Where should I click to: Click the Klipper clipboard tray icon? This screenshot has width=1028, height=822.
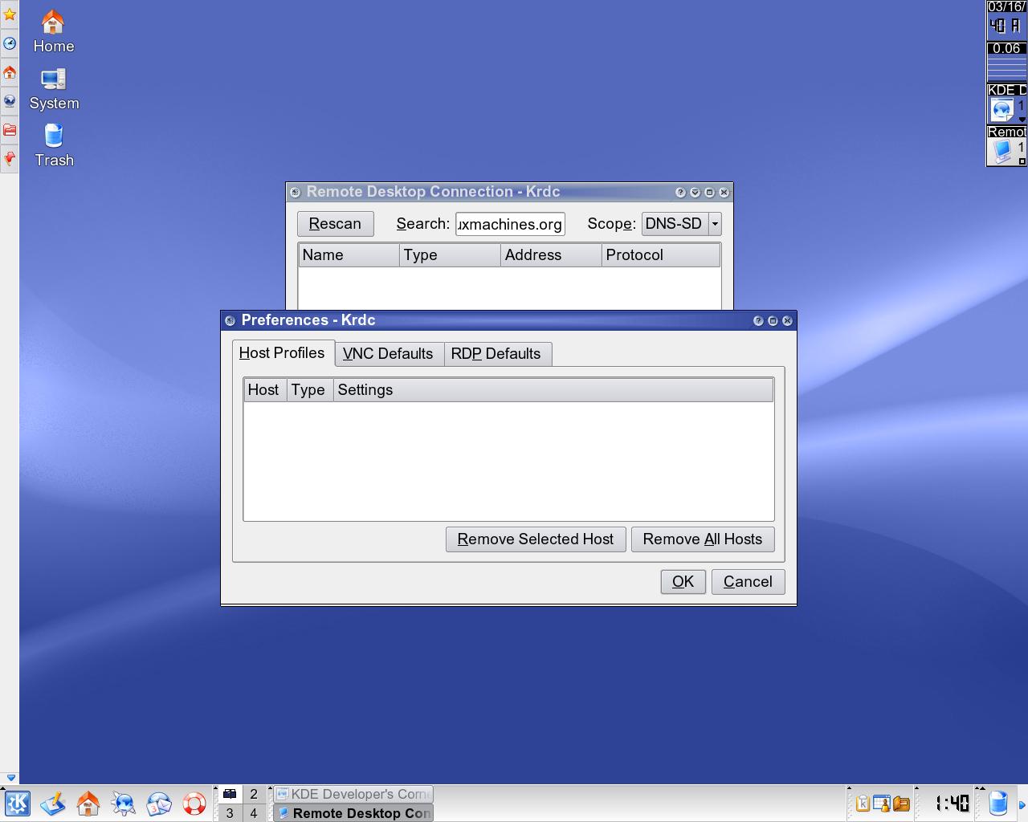point(863,804)
